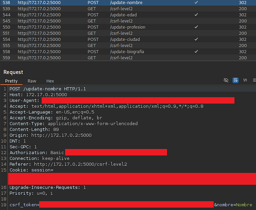Switch to the Raw tab
The height and width of the screenshot is (210, 256).
point(32,81)
